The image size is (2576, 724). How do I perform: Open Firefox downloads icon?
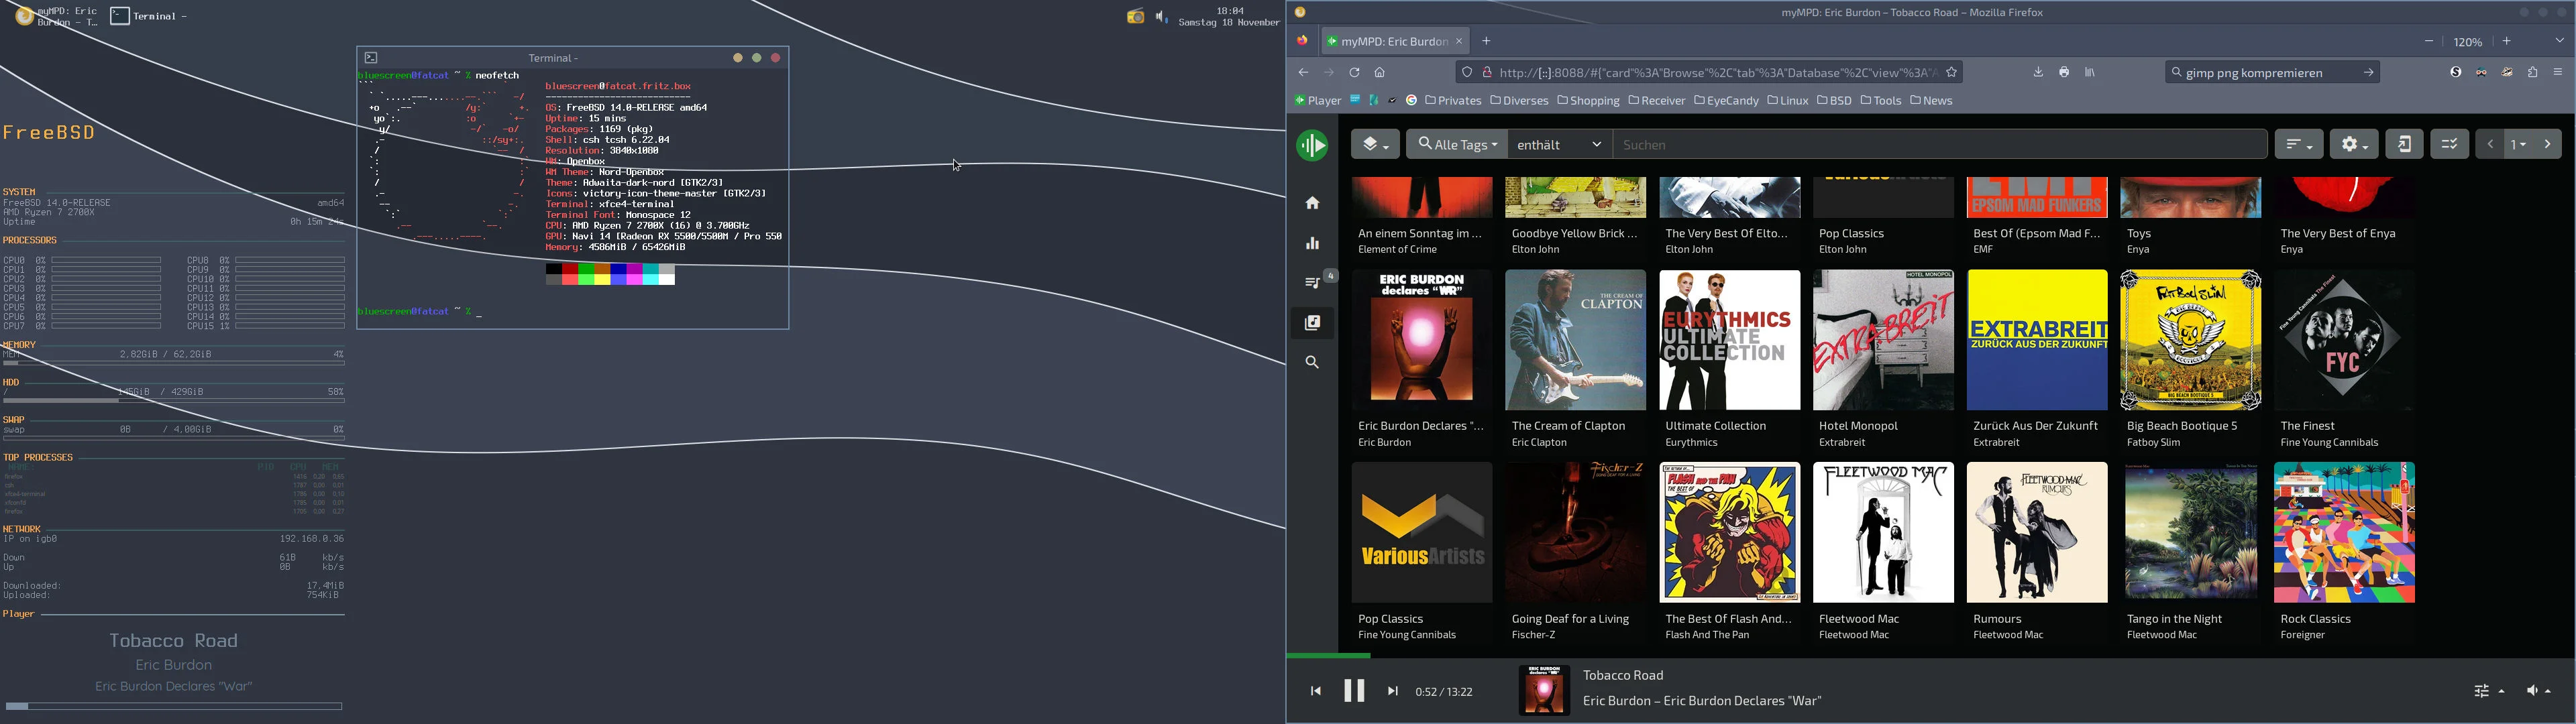coord(2038,73)
